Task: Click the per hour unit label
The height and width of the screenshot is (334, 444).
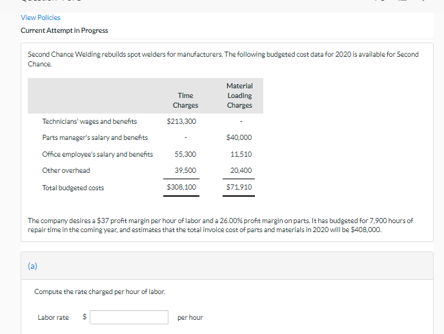Action: (190, 318)
